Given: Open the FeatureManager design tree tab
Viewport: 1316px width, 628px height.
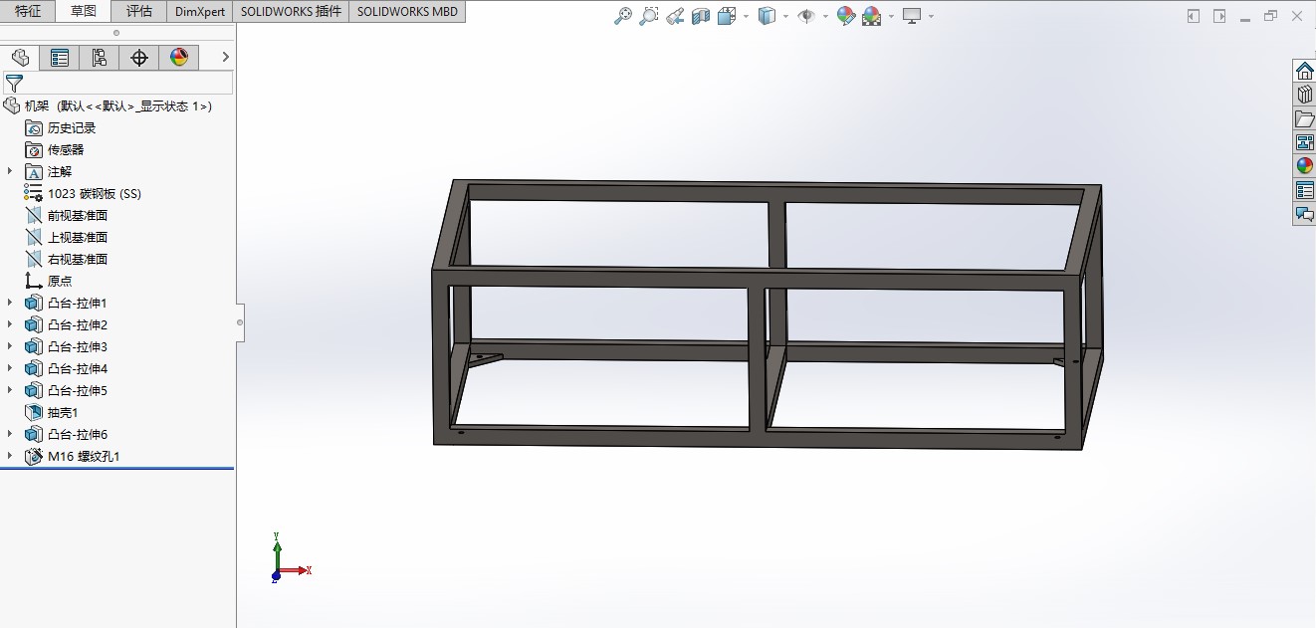Looking at the screenshot, I should 20,58.
